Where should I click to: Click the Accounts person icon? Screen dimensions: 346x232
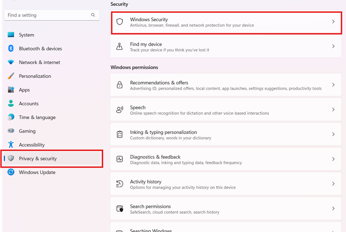point(11,103)
